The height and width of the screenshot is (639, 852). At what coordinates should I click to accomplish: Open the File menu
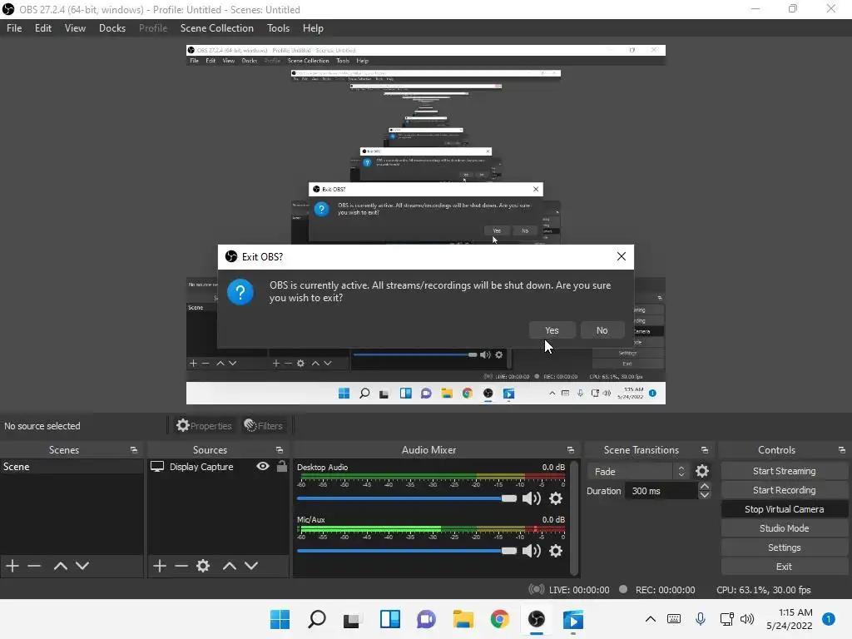pyautogui.click(x=14, y=28)
